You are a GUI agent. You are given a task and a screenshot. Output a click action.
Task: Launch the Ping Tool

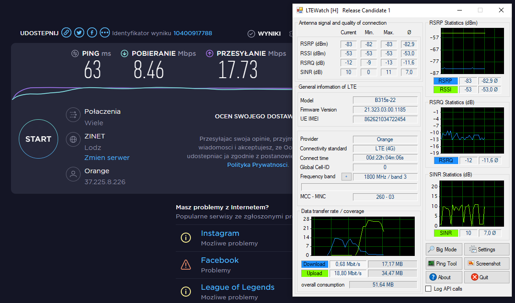[444, 264]
